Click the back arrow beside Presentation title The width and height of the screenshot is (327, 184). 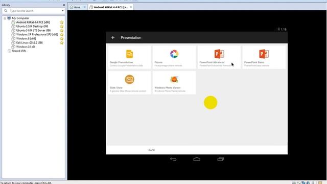point(113,37)
